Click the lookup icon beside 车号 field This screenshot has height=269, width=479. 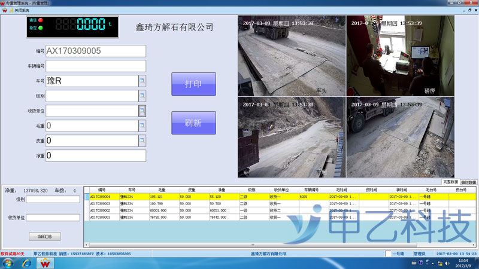pyautogui.click(x=143, y=81)
